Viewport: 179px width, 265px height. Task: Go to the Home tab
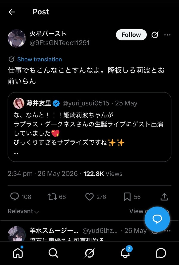pyautogui.click(x=18, y=253)
